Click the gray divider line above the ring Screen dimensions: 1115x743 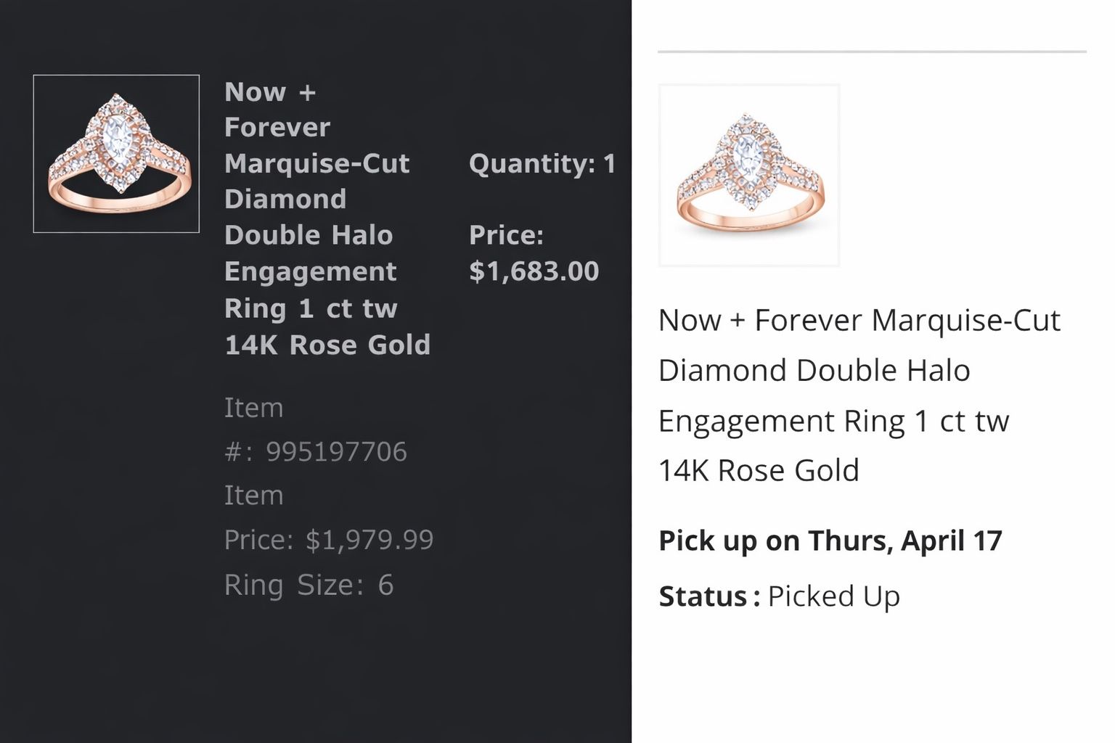click(x=871, y=52)
